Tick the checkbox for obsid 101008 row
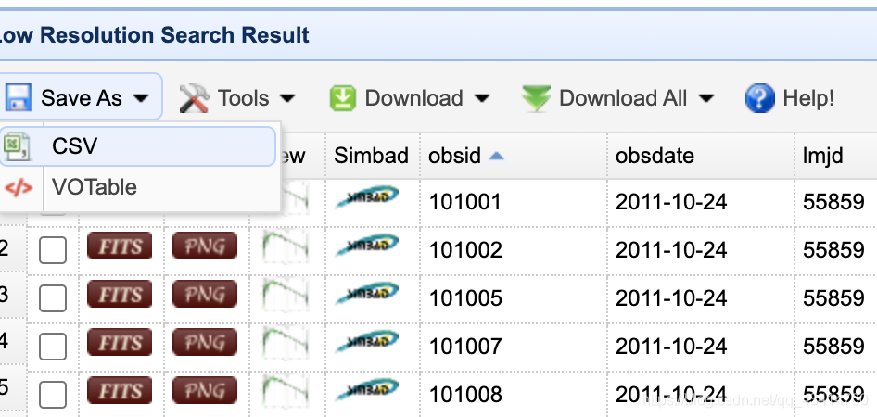 [53, 395]
